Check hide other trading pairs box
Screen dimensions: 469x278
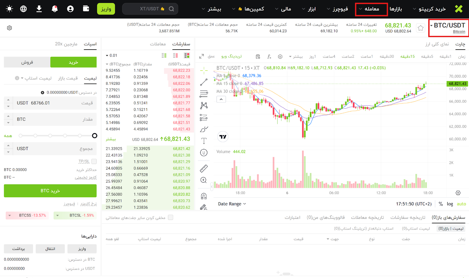[171, 217]
